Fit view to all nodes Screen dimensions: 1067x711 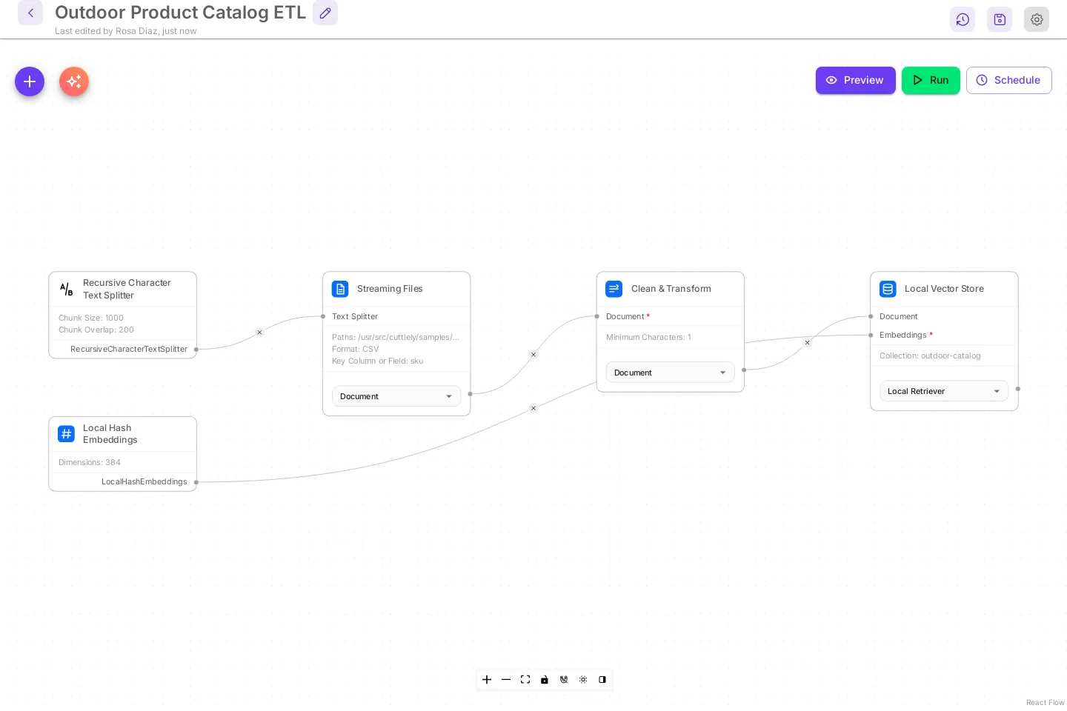pos(525,680)
